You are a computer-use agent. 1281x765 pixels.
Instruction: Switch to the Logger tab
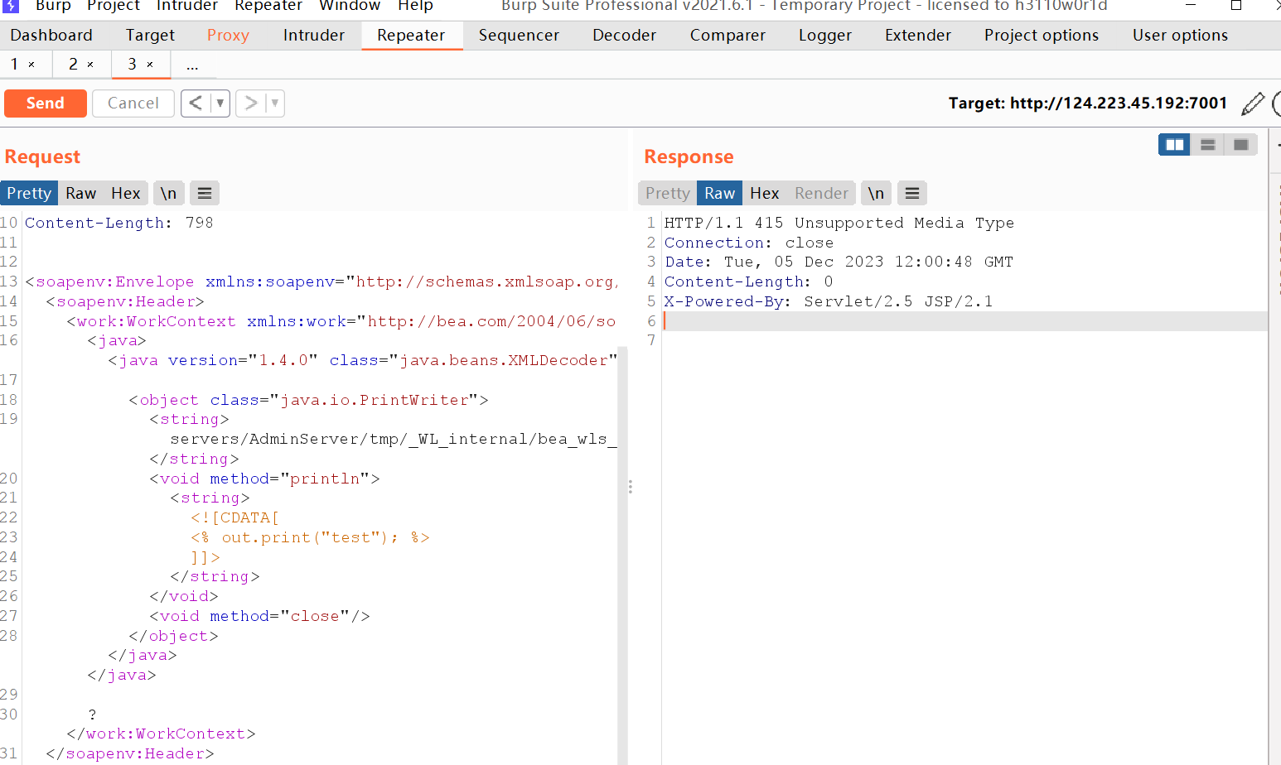pyautogui.click(x=825, y=36)
